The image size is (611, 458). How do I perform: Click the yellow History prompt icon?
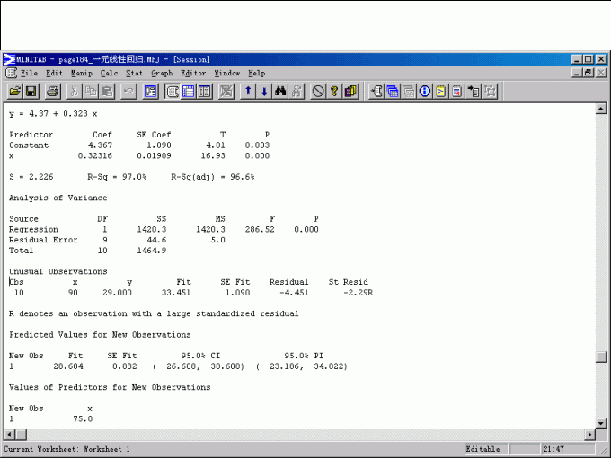440,92
